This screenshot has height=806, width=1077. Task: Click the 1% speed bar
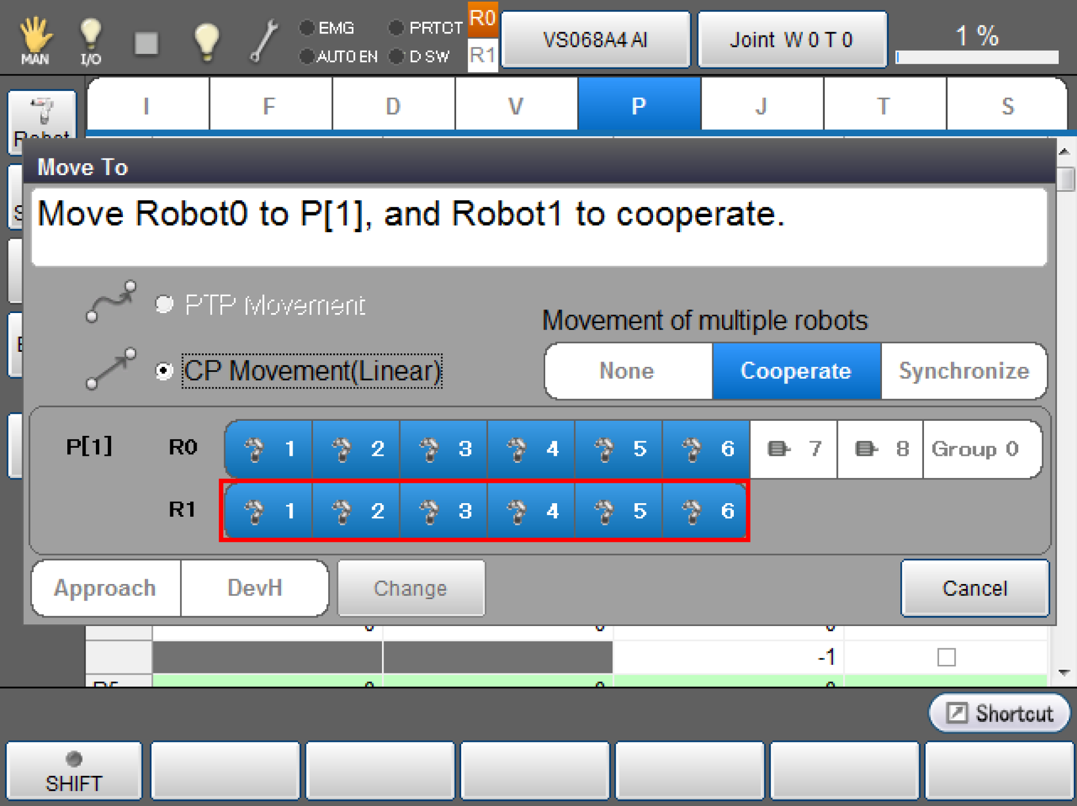pos(977,57)
